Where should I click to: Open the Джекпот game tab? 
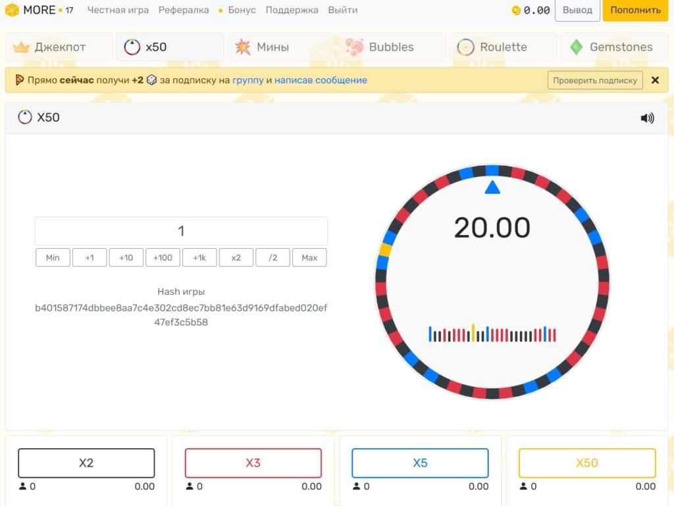point(59,47)
